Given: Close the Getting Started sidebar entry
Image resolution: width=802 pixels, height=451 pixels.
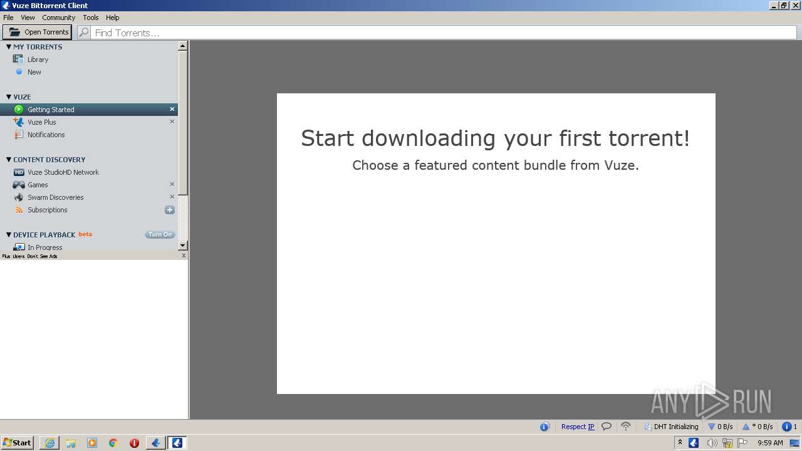Looking at the screenshot, I should coord(172,109).
